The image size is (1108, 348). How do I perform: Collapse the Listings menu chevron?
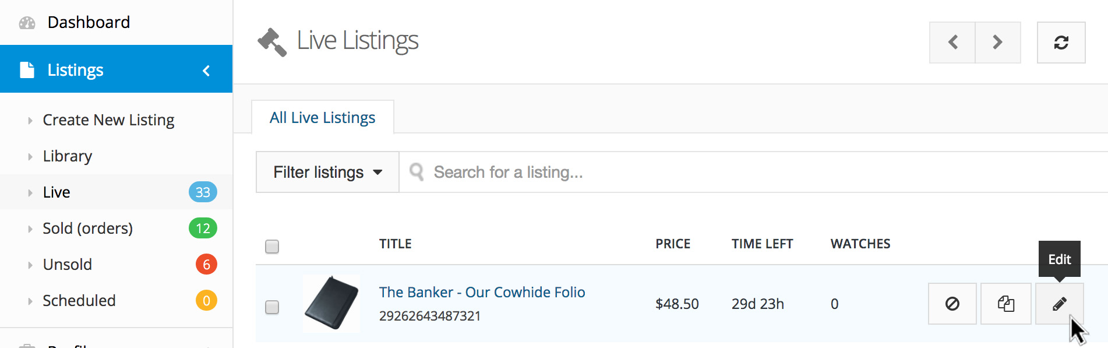206,71
